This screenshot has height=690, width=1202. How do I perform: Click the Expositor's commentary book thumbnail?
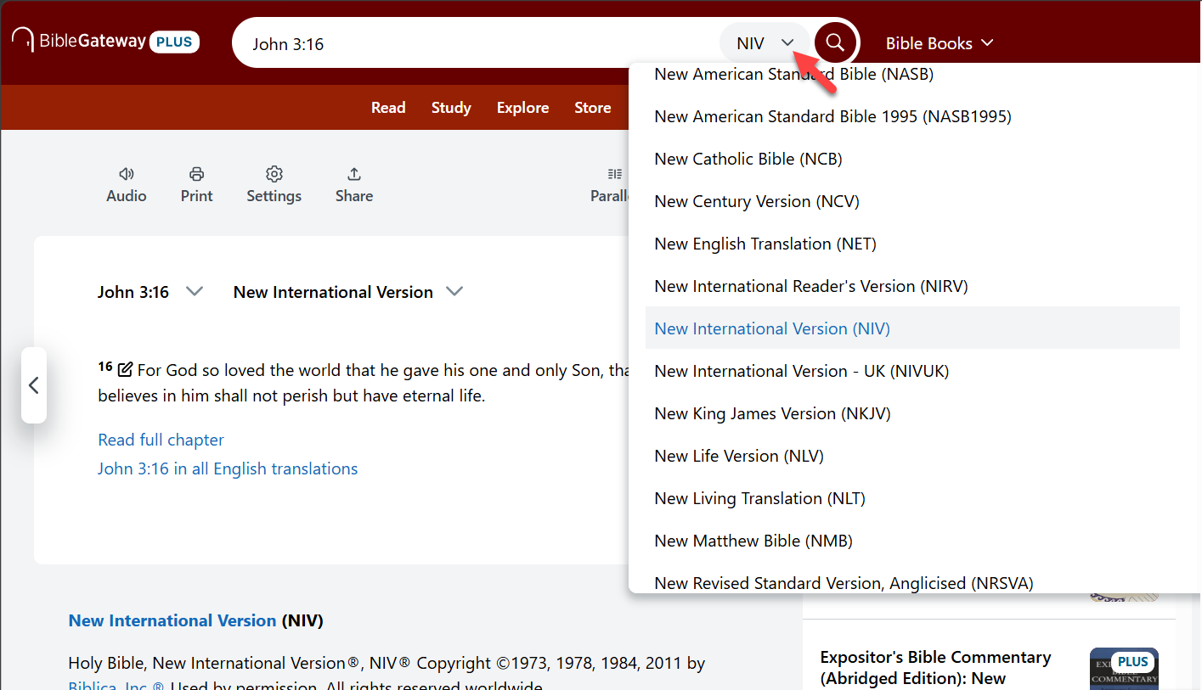coord(1124,669)
